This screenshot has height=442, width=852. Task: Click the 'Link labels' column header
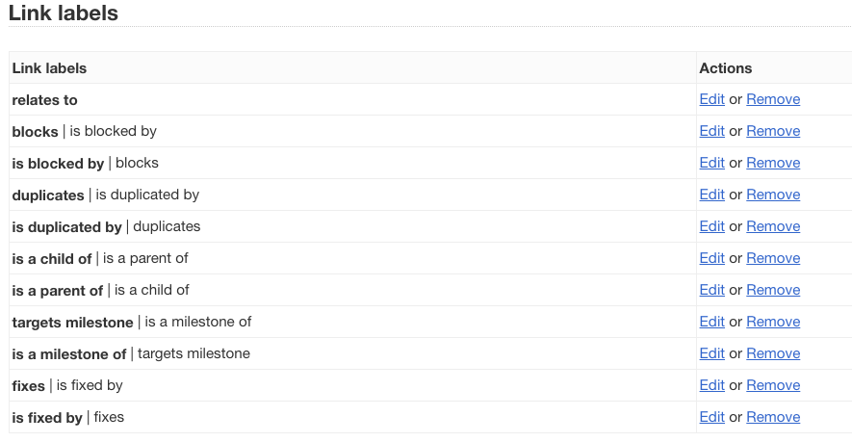click(x=49, y=68)
